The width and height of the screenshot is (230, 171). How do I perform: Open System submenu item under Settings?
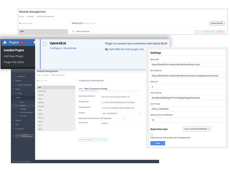(22, 102)
